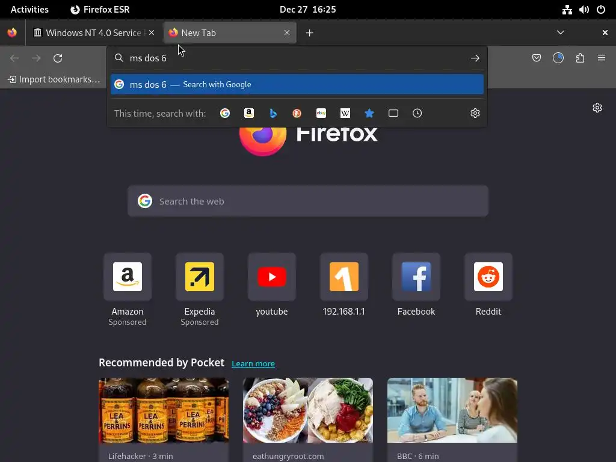Image resolution: width=616 pixels, height=462 pixels.
Task: Click Import bookmarks button
Action: pos(54,79)
